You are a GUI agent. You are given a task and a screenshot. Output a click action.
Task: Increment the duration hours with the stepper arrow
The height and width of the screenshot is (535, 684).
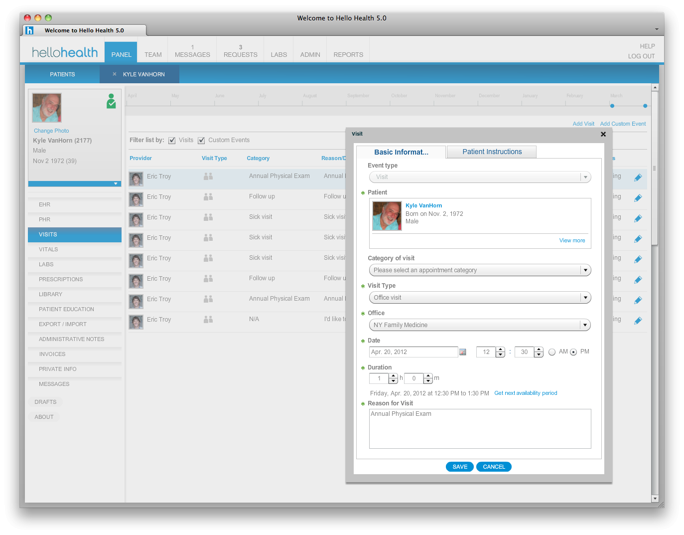click(393, 376)
